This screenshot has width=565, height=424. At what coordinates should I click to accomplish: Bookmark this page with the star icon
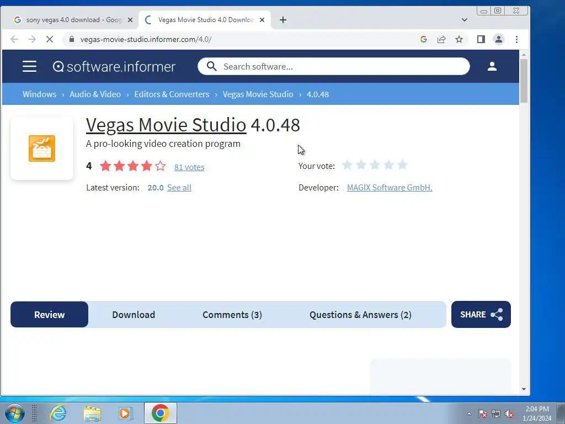coord(459,39)
